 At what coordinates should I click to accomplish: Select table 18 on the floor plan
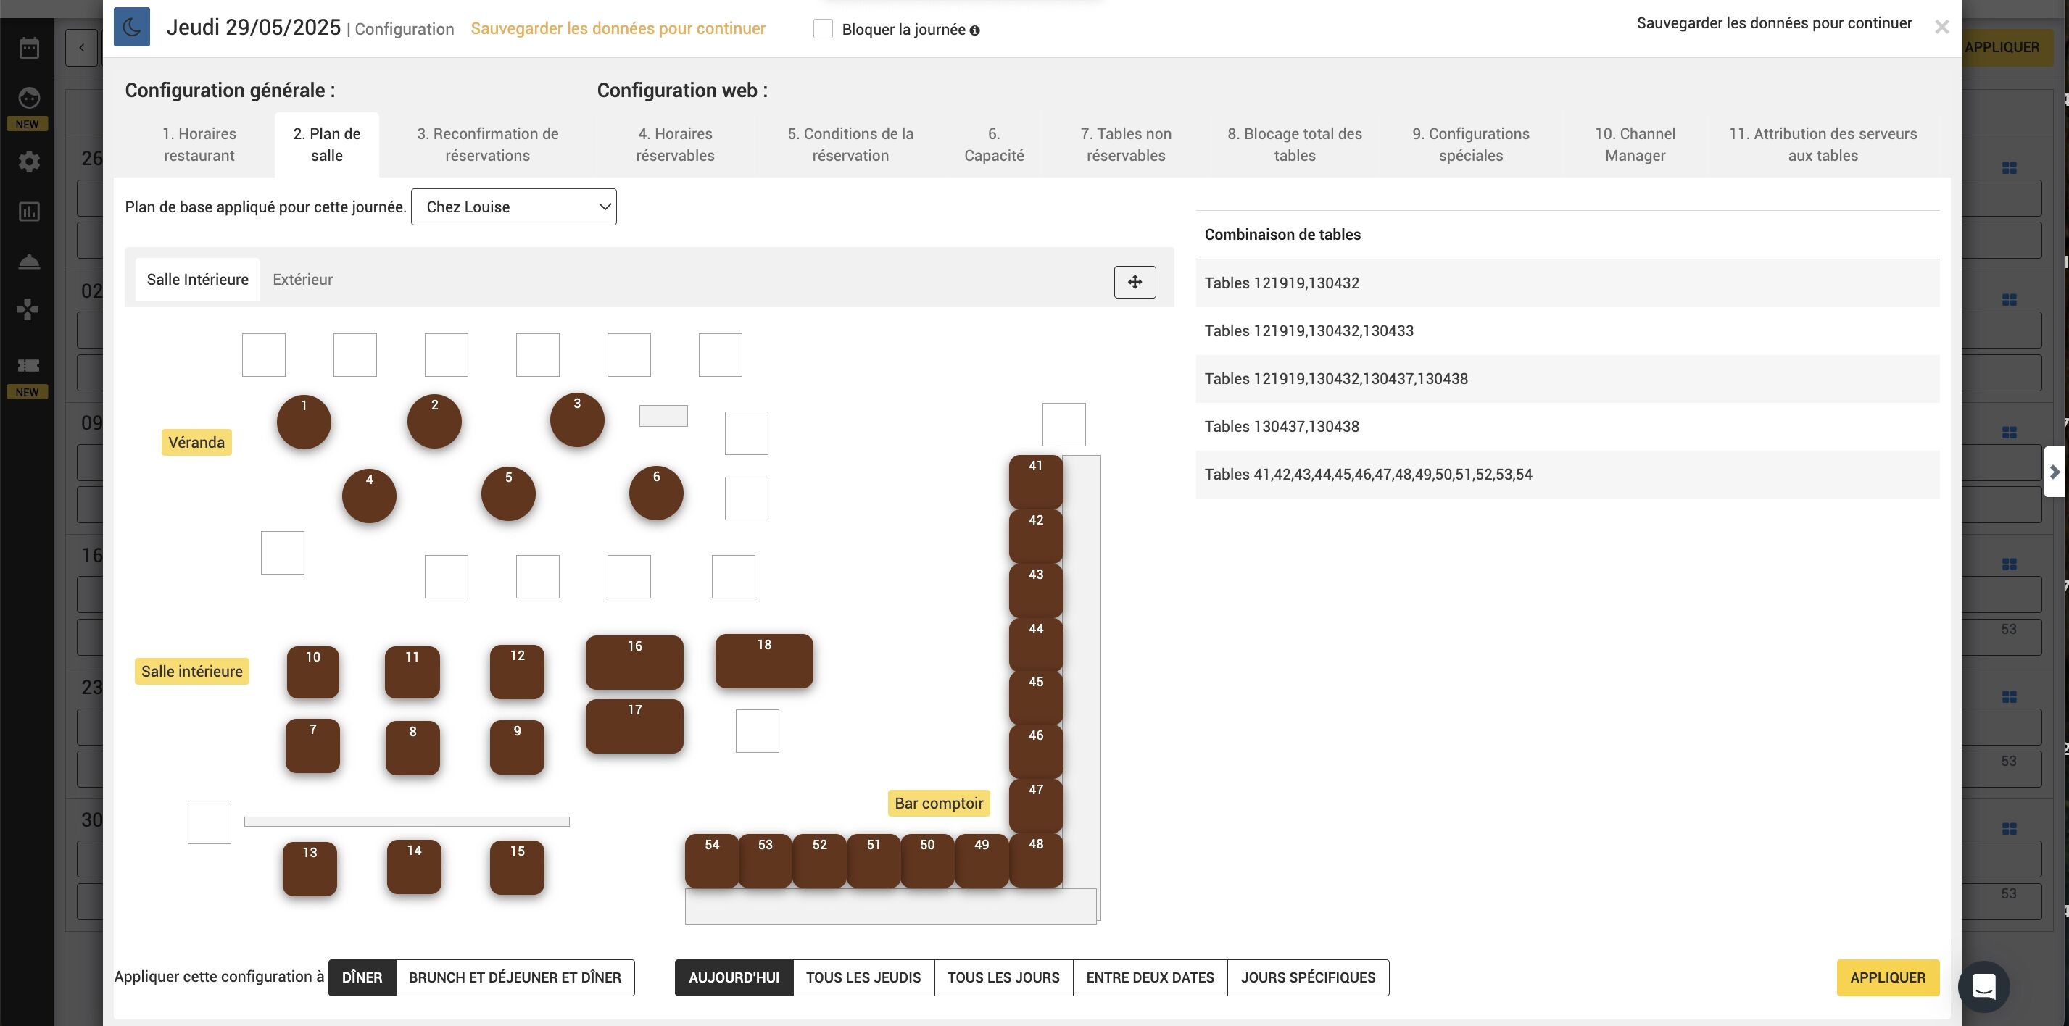point(764,661)
